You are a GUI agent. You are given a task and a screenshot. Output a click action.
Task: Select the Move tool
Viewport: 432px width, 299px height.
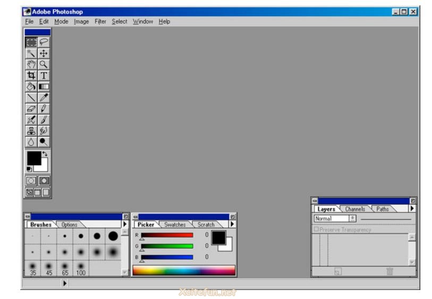click(44, 53)
